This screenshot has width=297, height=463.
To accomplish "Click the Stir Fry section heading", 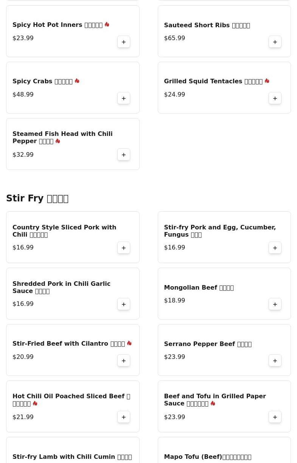I will coord(37,198).
